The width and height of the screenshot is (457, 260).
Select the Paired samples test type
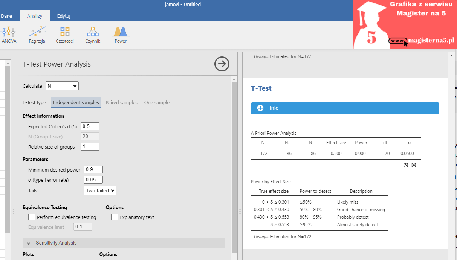[x=121, y=102]
